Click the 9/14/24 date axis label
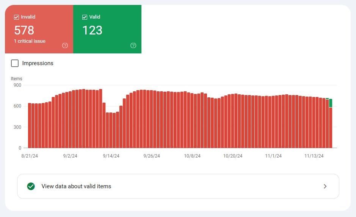 click(x=111, y=156)
